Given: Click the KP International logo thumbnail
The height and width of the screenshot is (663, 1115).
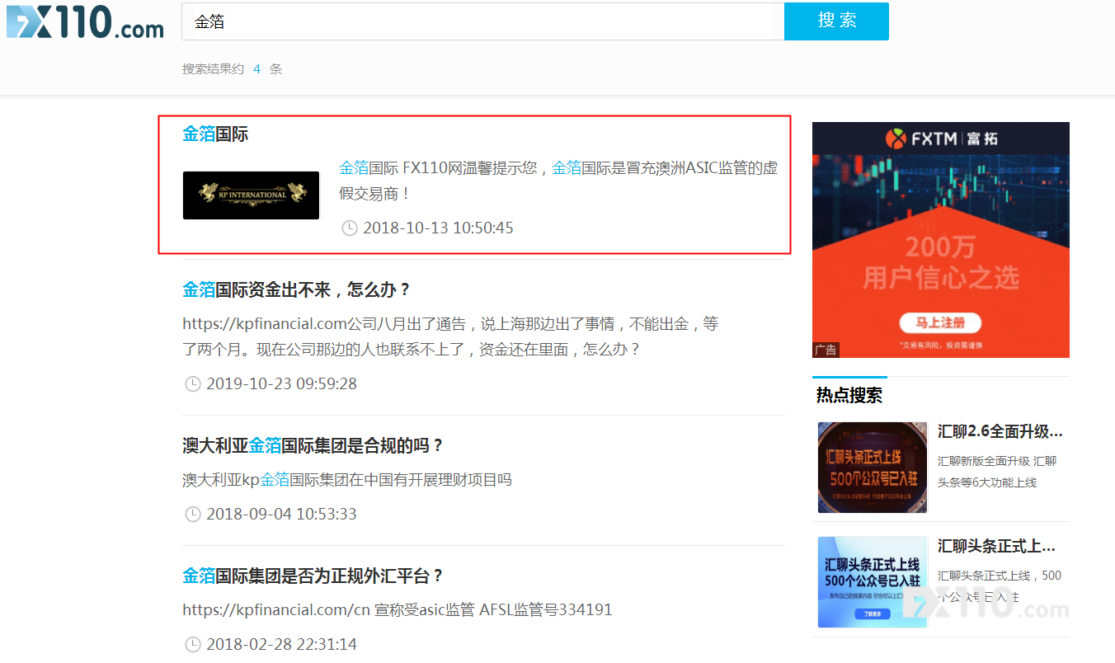Looking at the screenshot, I should click(251, 195).
